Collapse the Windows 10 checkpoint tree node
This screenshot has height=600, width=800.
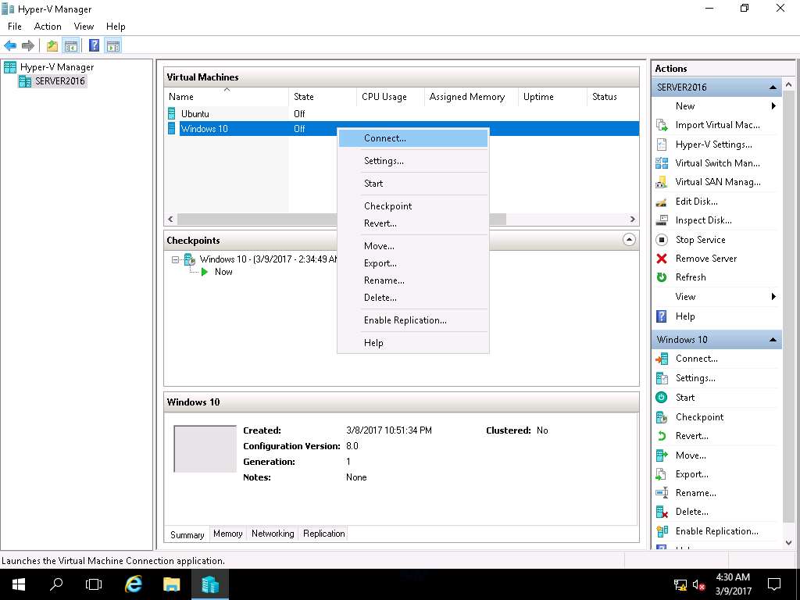tap(175, 259)
